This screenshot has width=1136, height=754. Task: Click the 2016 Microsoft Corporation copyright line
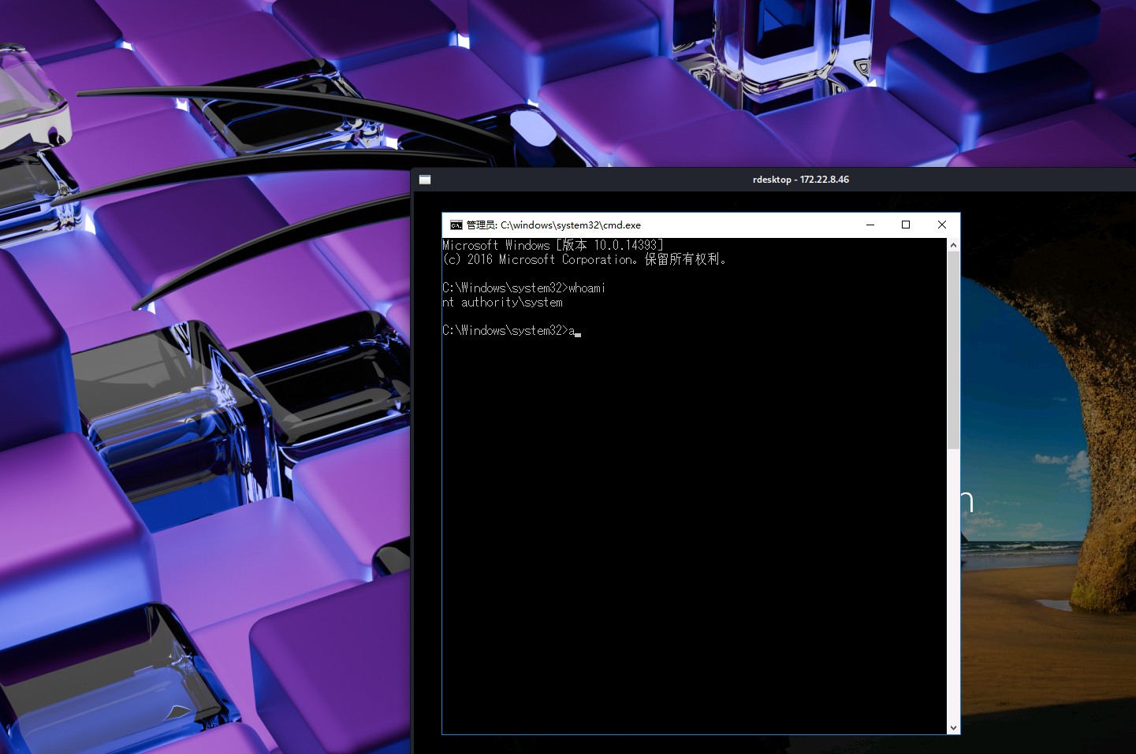pyautogui.click(x=584, y=259)
